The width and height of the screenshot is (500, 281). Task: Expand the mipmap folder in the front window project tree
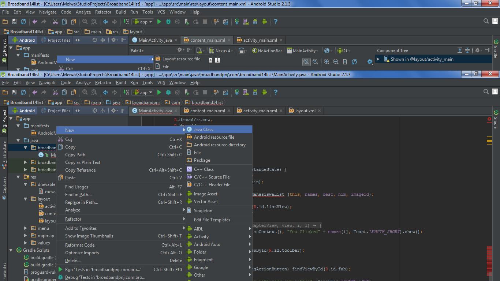click(x=25, y=236)
